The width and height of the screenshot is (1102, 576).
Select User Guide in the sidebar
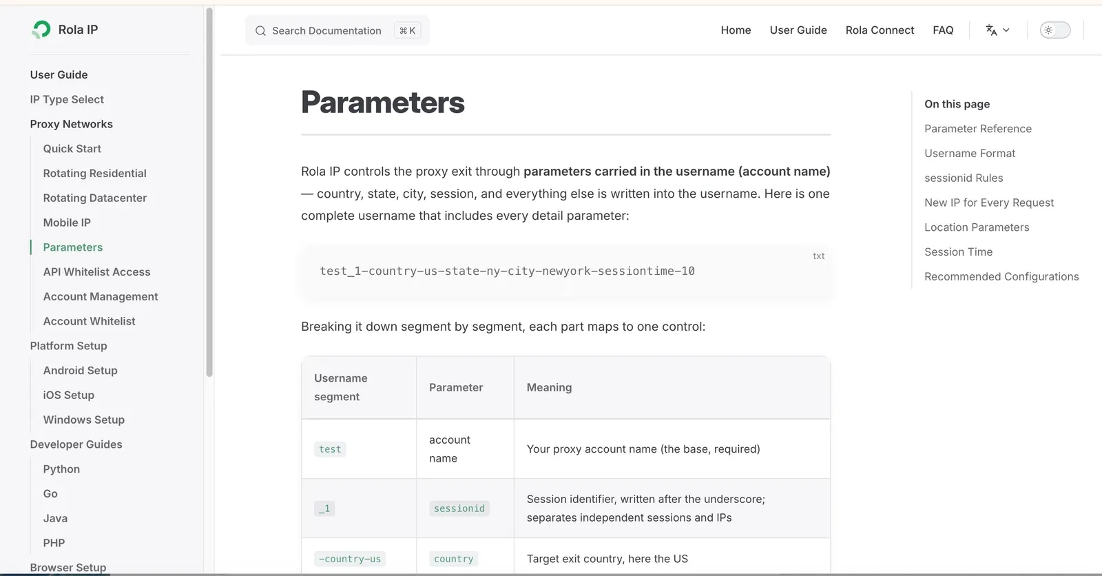(x=59, y=74)
